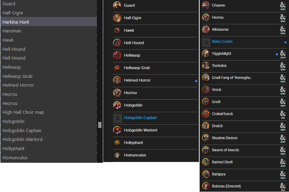Click the blue dot beside Helmed Horror
The image size is (289, 192).
coord(196,81)
